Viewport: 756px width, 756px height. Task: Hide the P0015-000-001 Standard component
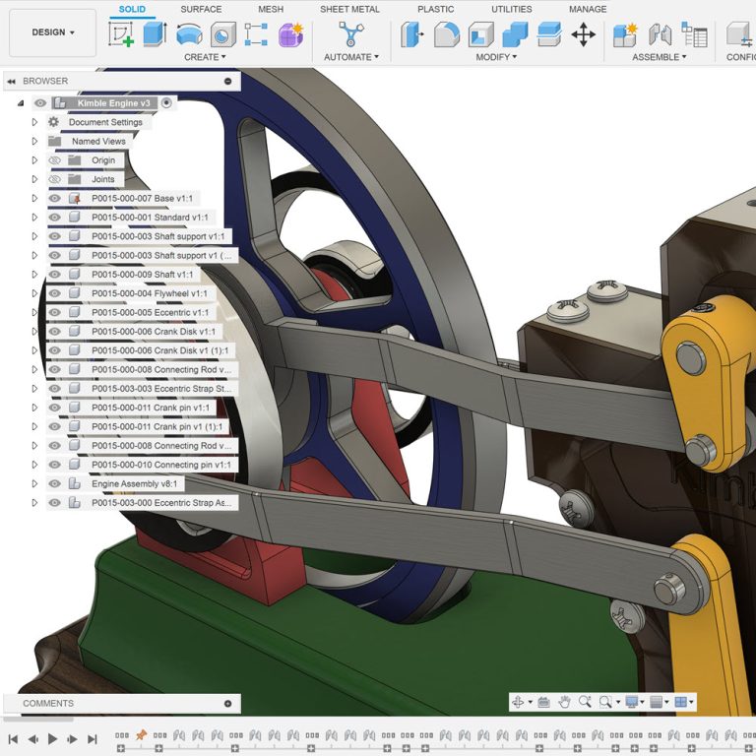(55, 218)
